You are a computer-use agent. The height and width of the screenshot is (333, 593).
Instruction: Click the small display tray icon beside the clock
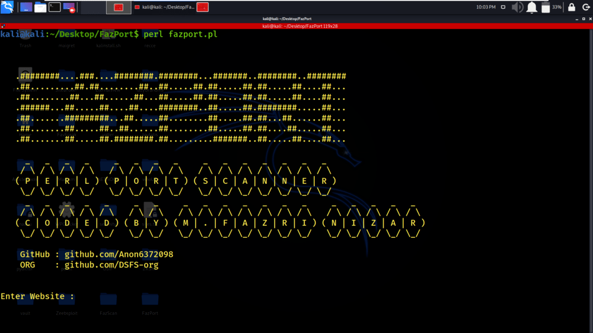point(503,7)
